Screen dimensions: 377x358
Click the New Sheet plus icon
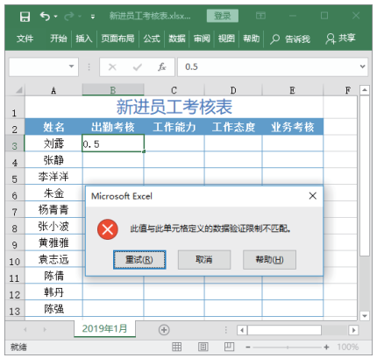(164, 330)
